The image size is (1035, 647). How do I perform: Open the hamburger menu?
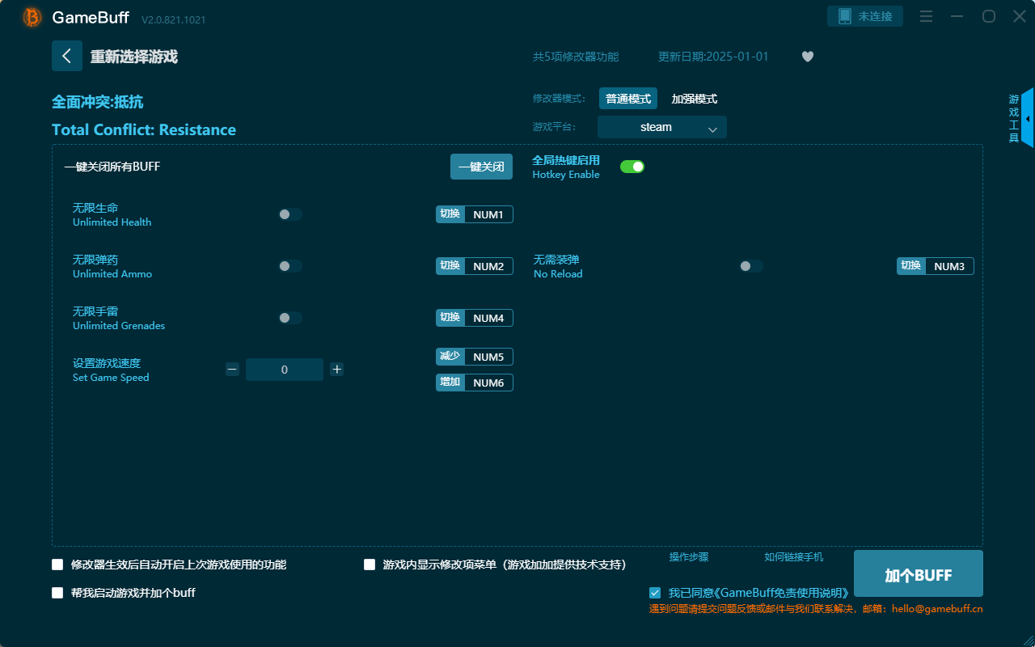pos(926,16)
